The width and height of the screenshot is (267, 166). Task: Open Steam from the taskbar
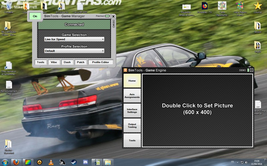pyautogui.click(x=74, y=162)
